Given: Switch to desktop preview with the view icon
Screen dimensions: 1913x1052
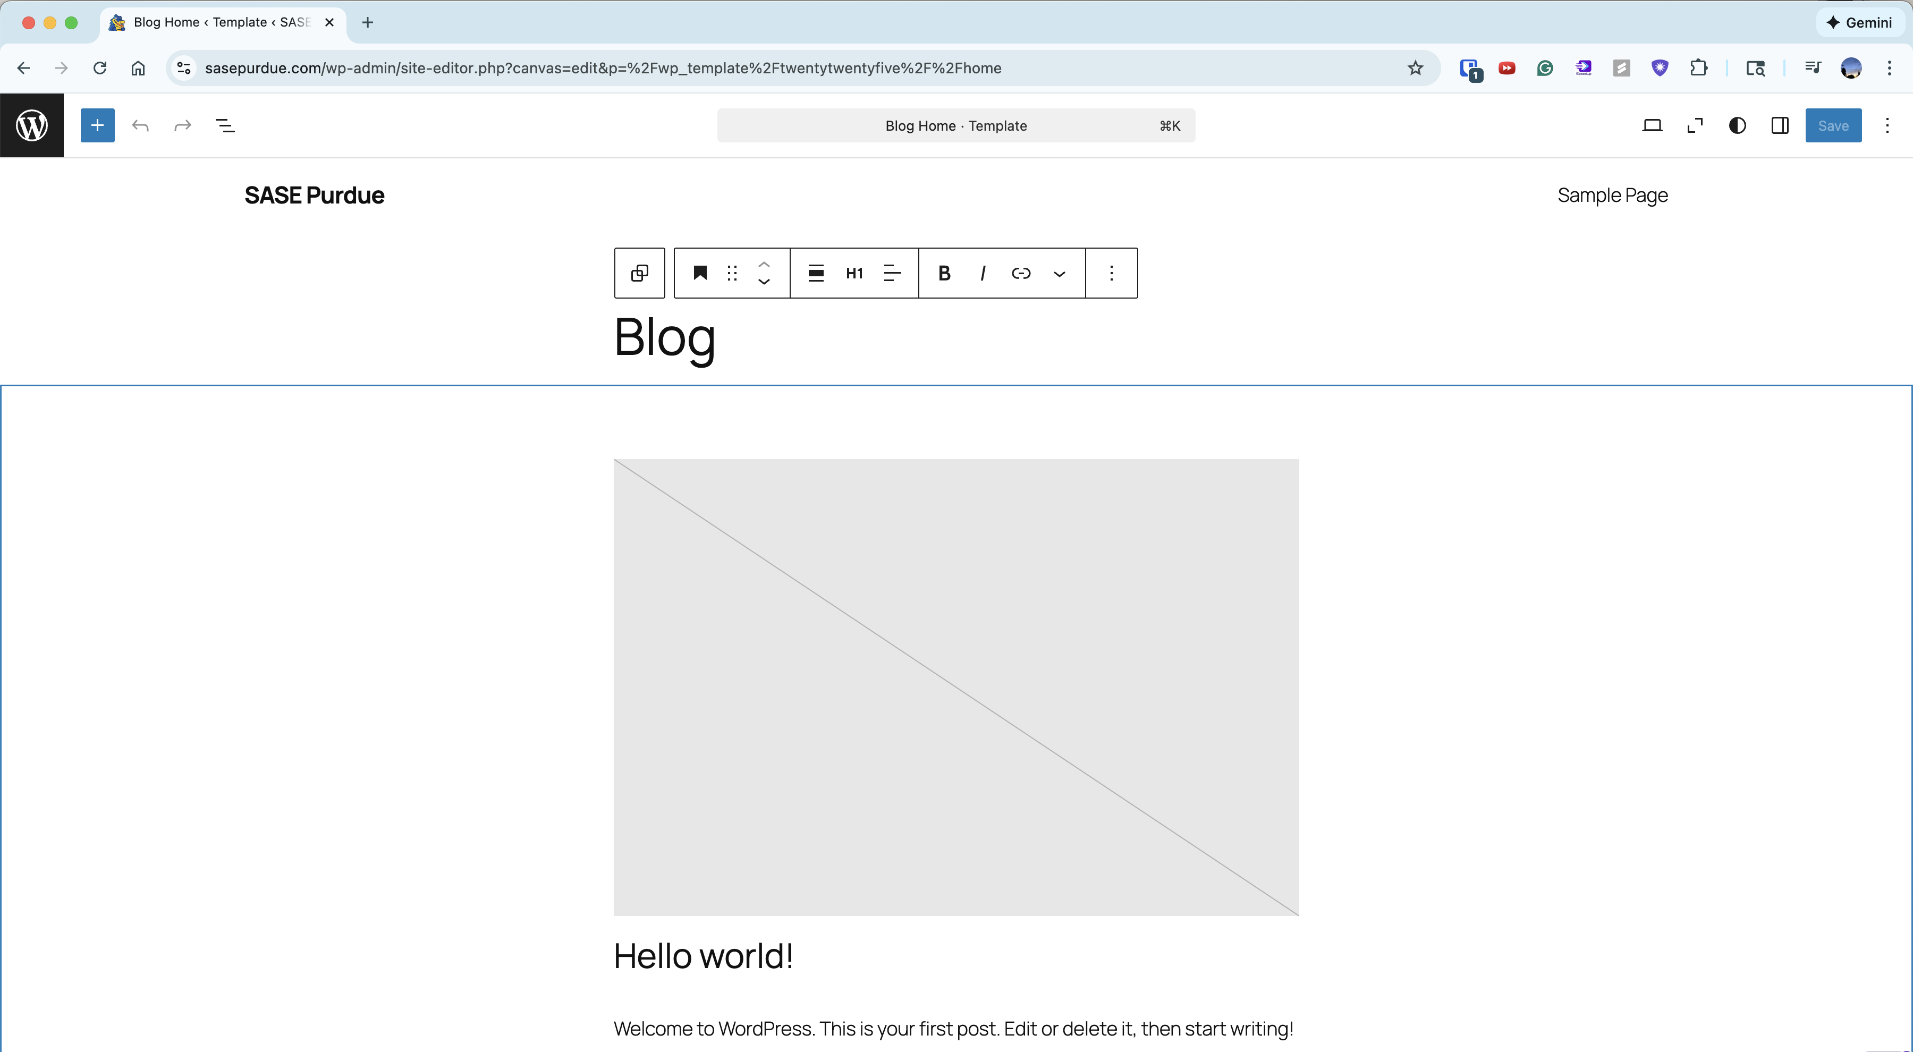Looking at the screenshot, I should (1652, 125).
